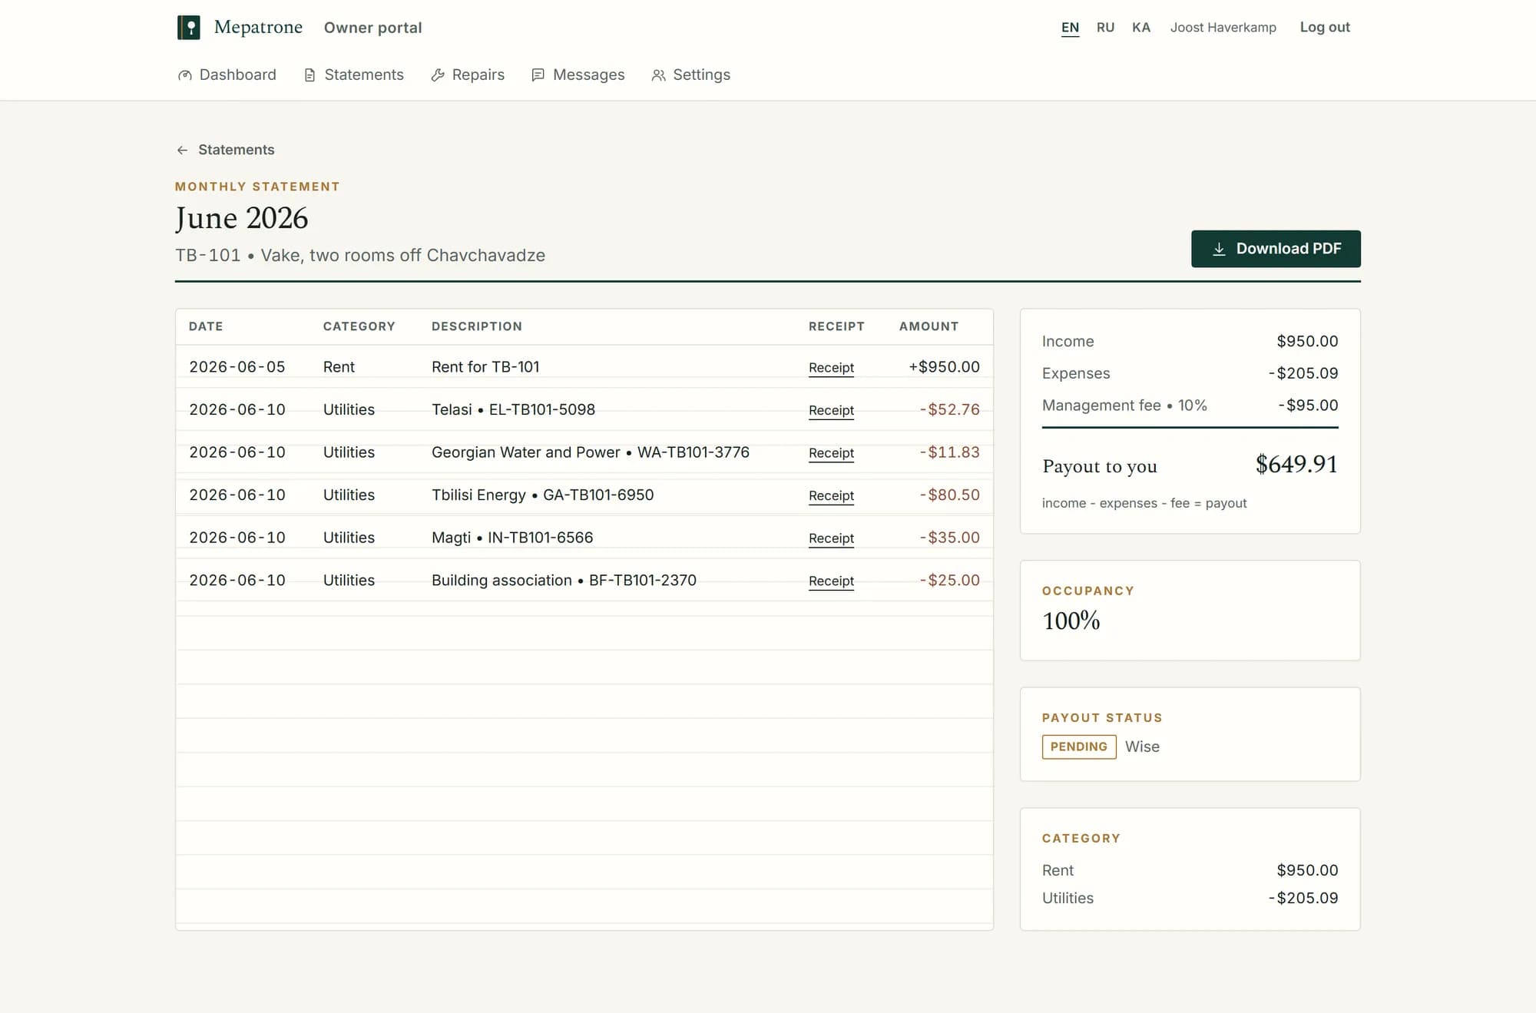The image size is (1536, 1013).
Task: Open the Tbilisi Energy receipt
Action: click(x=831, y=495)
